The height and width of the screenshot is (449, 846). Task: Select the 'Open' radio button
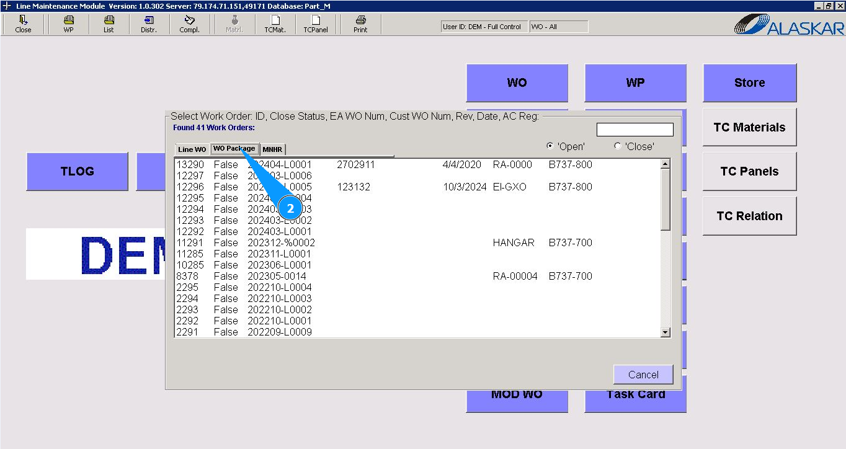(x=550, y=146)
